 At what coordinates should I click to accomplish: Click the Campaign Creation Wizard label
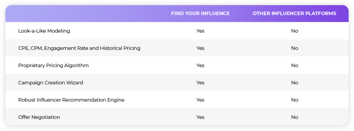click(50, 83)
